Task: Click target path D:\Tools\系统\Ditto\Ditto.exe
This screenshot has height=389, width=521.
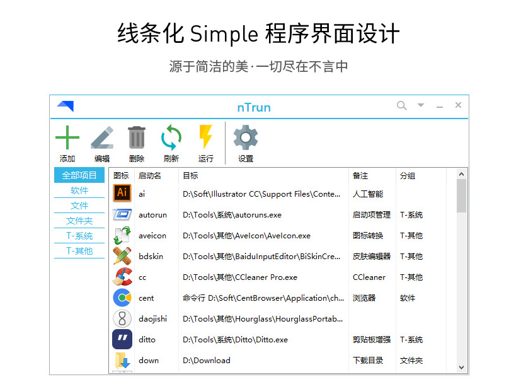Action: 235,339
